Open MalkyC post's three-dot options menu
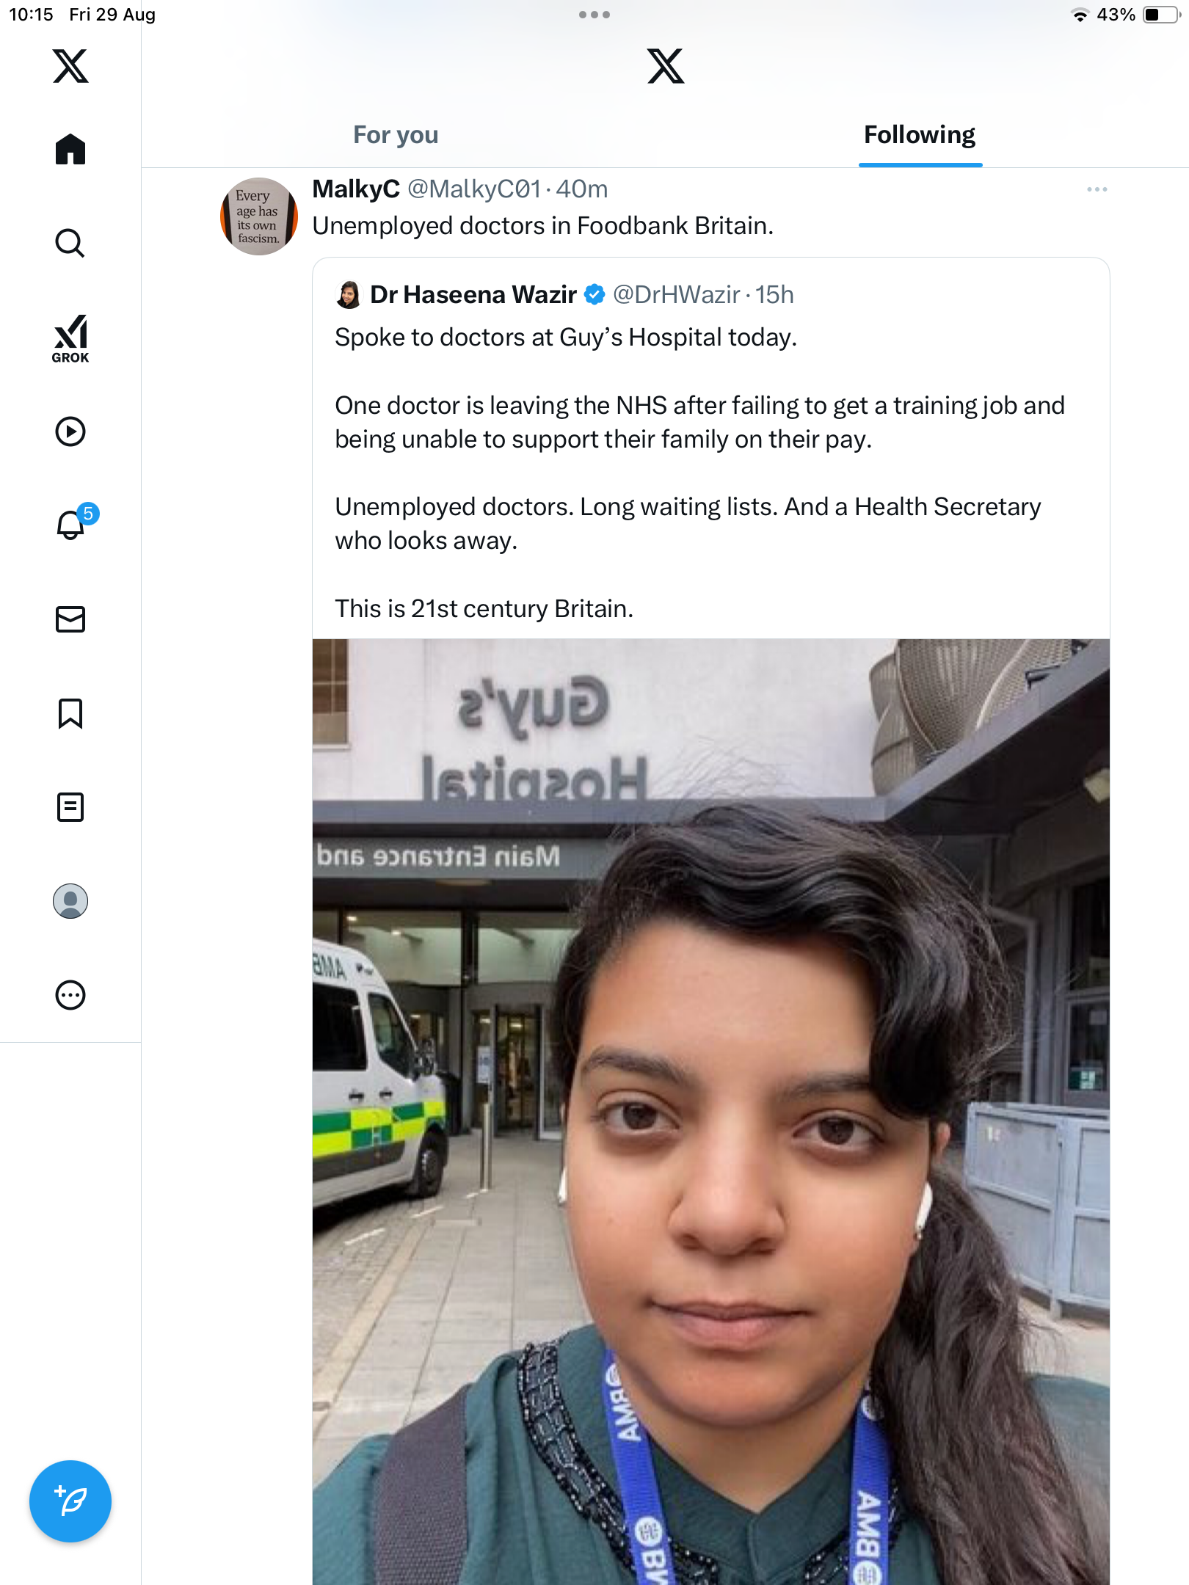This screenshot has width=1189, height=1585. tap(1097, 189)
